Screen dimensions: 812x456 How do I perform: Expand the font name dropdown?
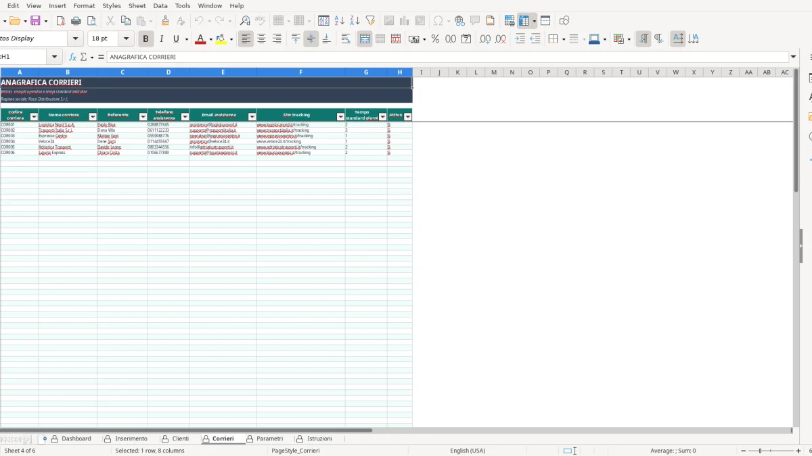point(76,39)
